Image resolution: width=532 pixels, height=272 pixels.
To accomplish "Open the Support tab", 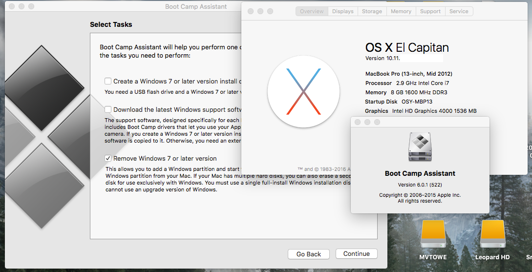I will [430, 11].
